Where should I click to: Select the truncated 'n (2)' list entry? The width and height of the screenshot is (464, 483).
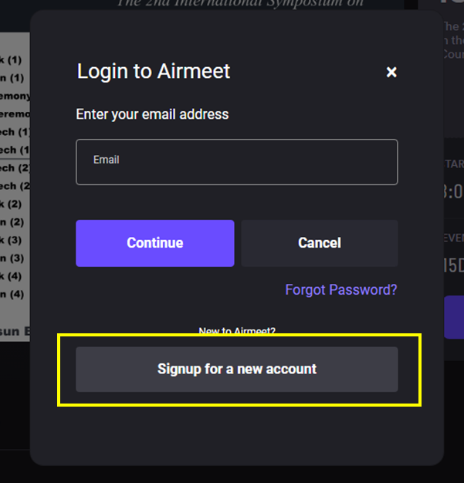pos(12,222)
